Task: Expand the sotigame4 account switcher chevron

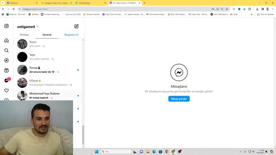Action: [38, 27]
